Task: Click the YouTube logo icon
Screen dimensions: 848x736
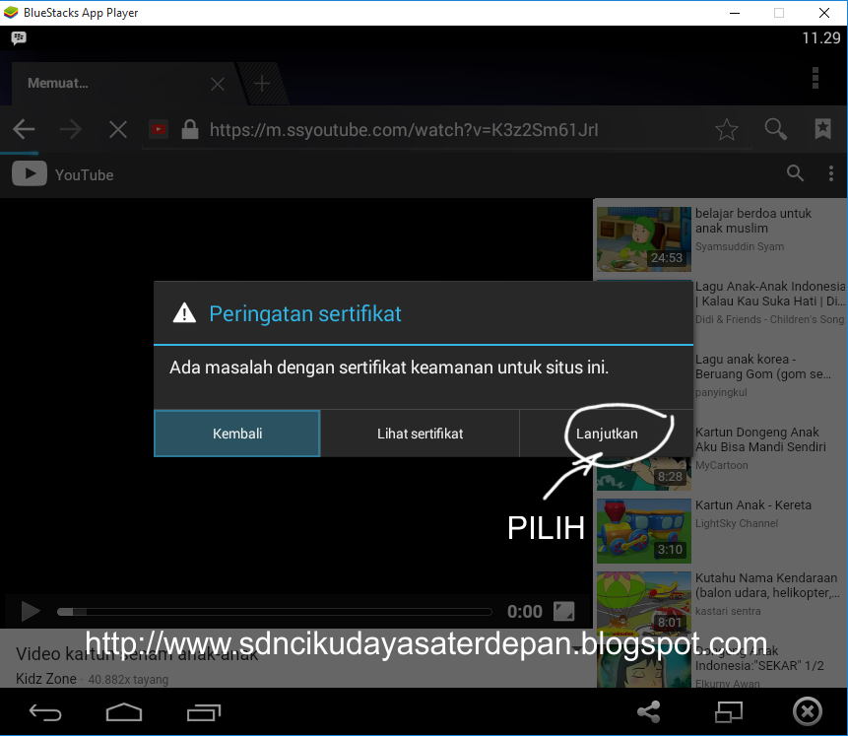Action: (x=30, y=173)
